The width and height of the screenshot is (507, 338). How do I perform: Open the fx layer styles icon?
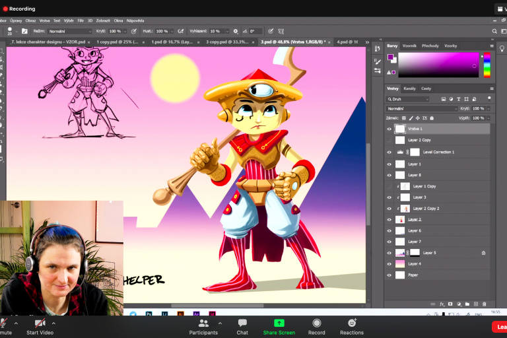[442, 304]
